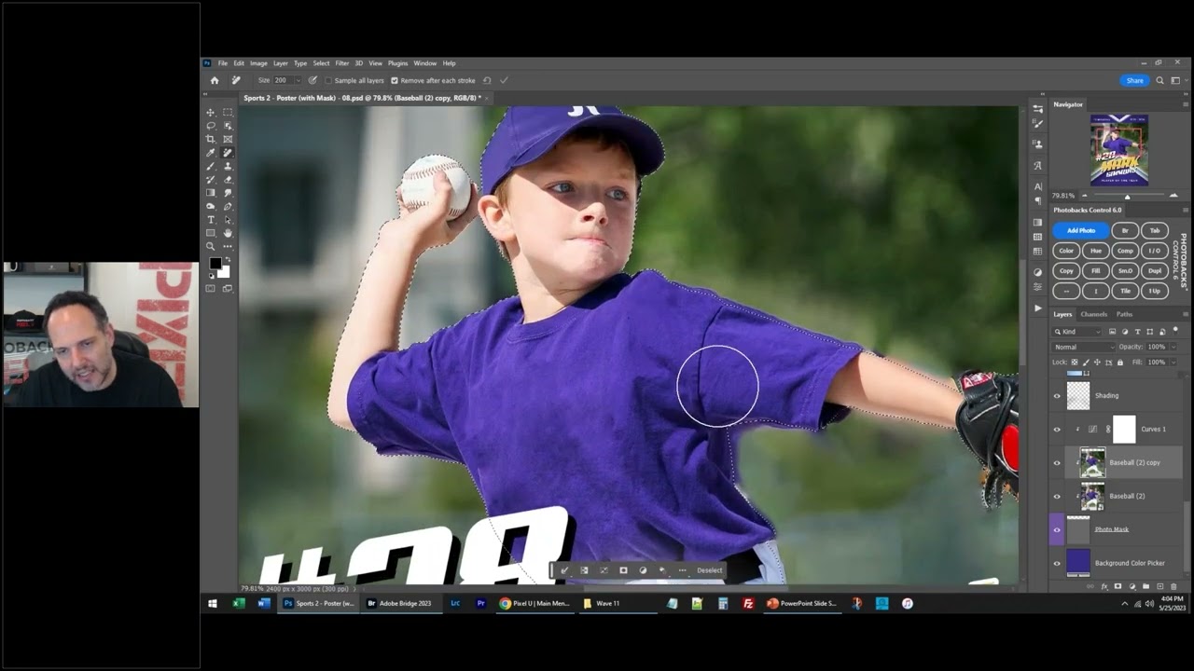Screen dimensions: 1194x671
Task: Open the Navigator panel menu
Action: click(1186, 104)
